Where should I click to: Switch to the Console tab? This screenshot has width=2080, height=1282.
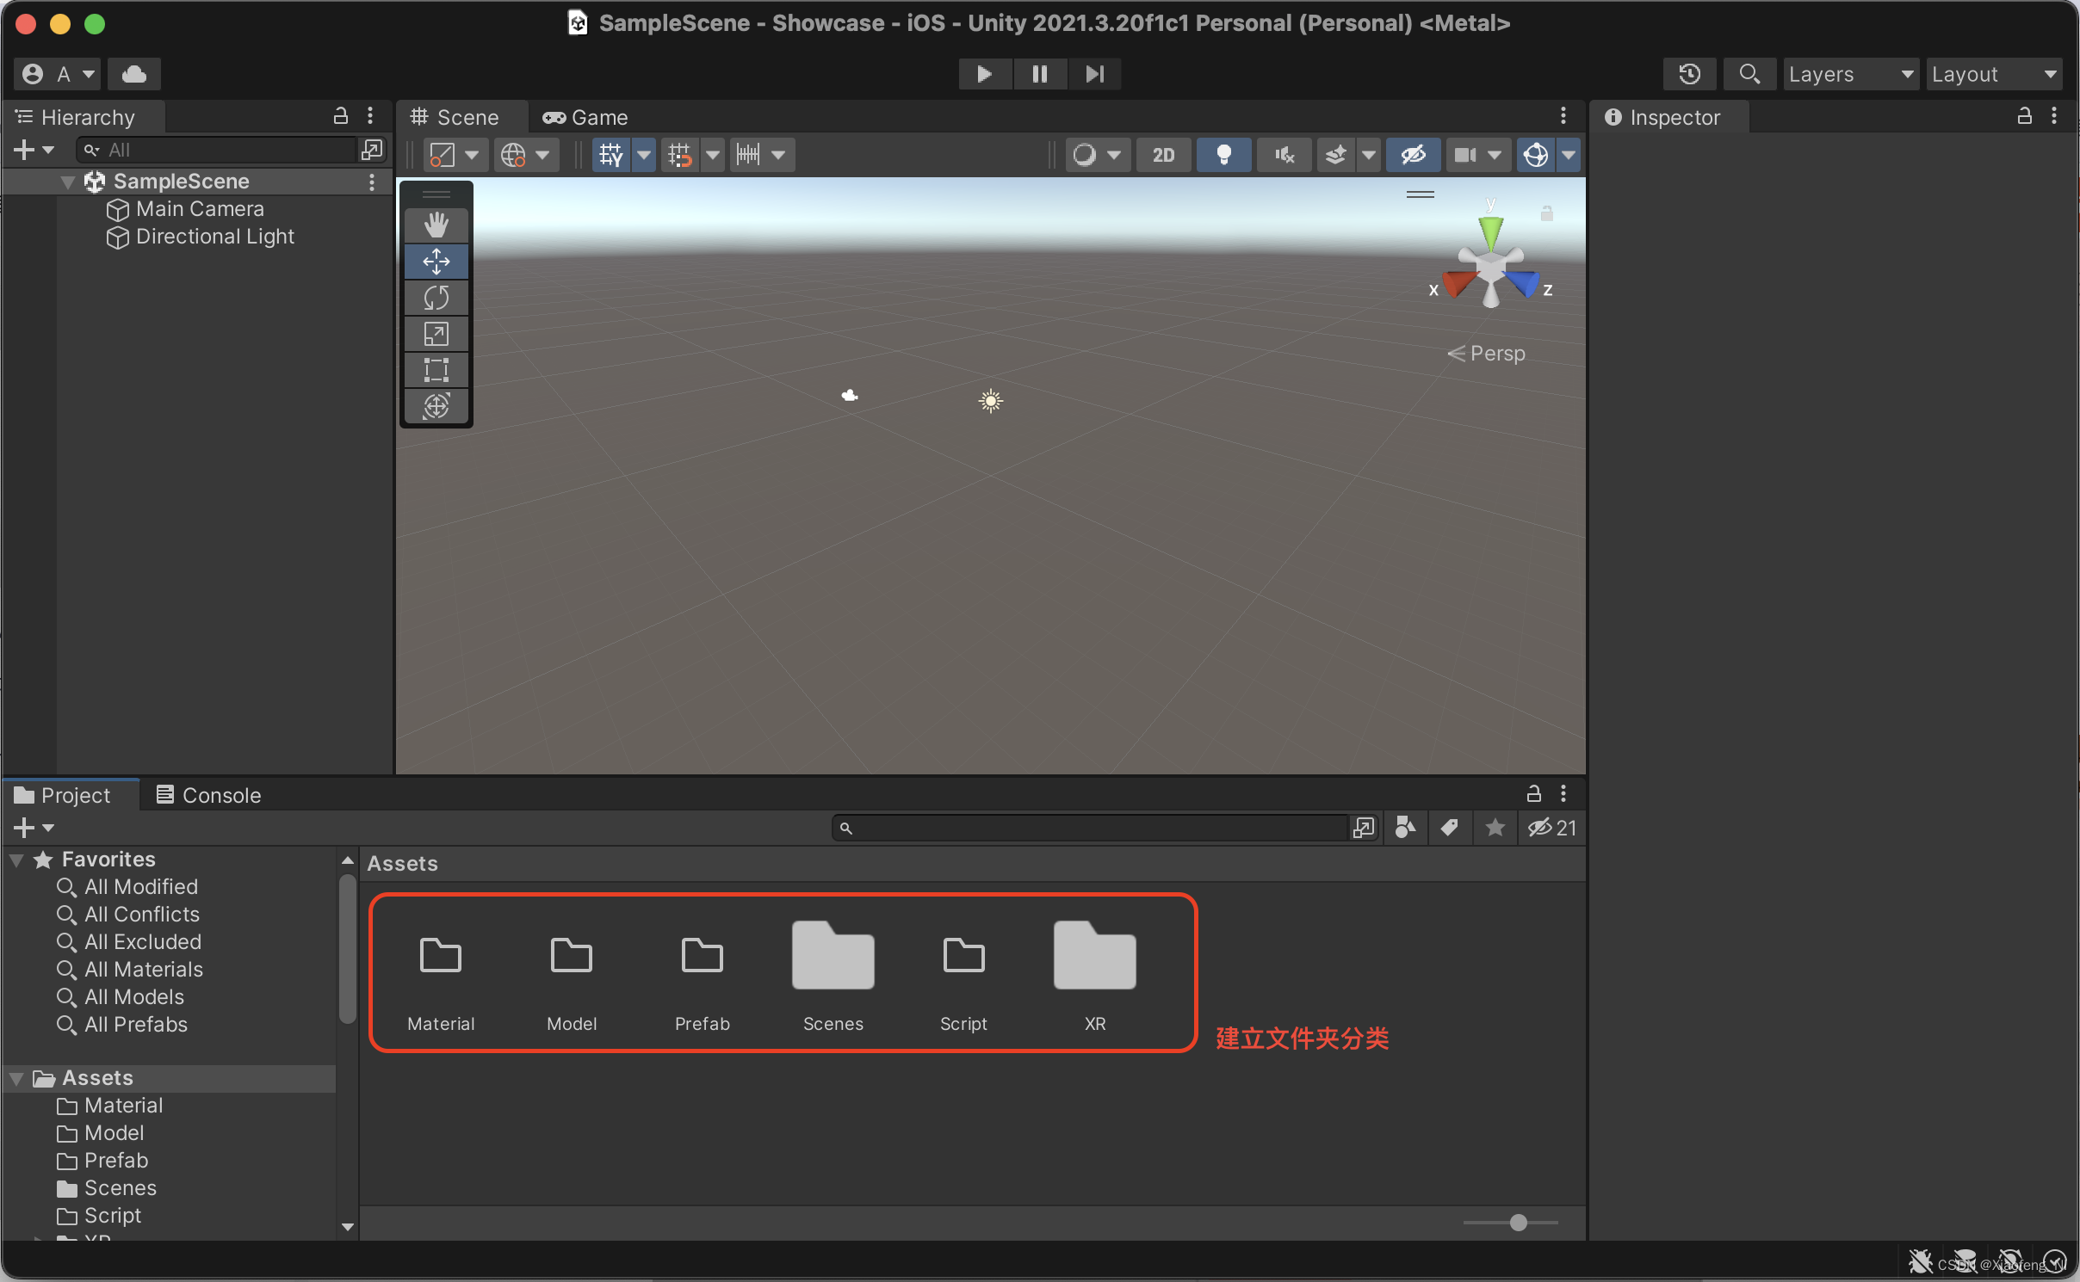click(x=209, y=795)
